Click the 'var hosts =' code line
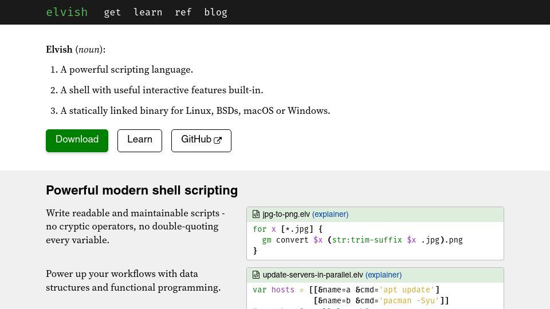This screenshot has width=550, height=309. [346, 290]
